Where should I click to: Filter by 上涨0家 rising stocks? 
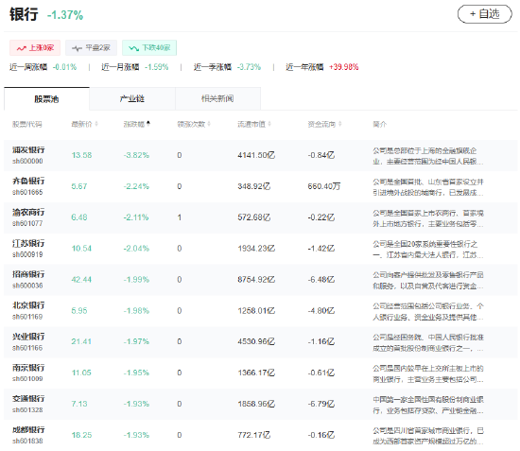coord(35,48)
